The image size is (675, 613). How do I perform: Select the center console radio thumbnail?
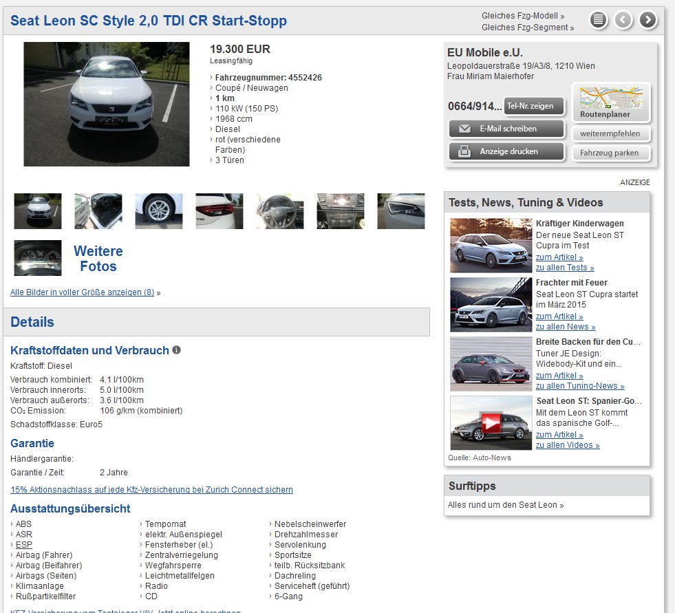coord(341,211)
